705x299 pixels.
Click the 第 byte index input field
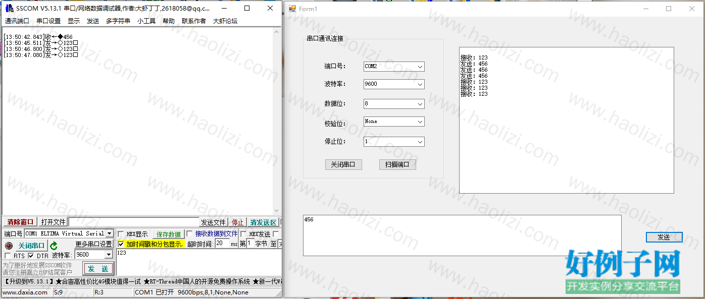tap(250, 244)
